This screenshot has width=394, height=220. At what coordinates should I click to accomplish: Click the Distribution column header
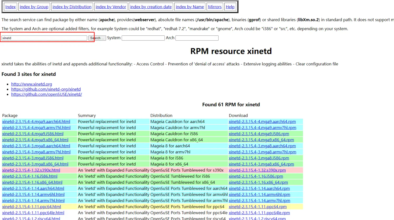(x=161, y=116)
